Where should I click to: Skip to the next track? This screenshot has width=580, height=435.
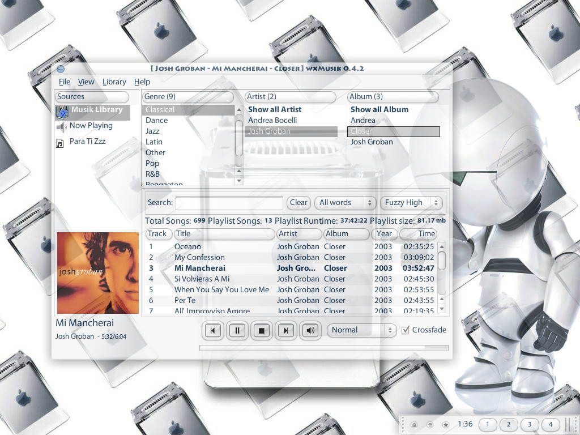coord(286,330)
